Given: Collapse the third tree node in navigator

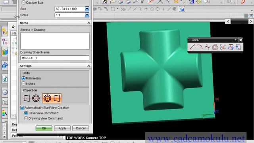Looking at the screenshot, I should 13,53.
